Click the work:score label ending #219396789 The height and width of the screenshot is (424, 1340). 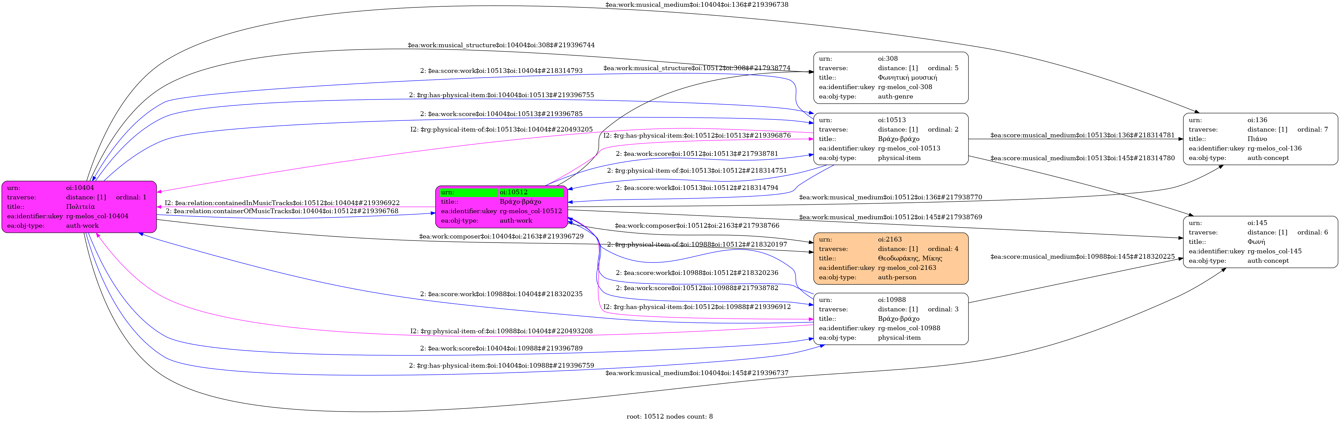(501, 348)
